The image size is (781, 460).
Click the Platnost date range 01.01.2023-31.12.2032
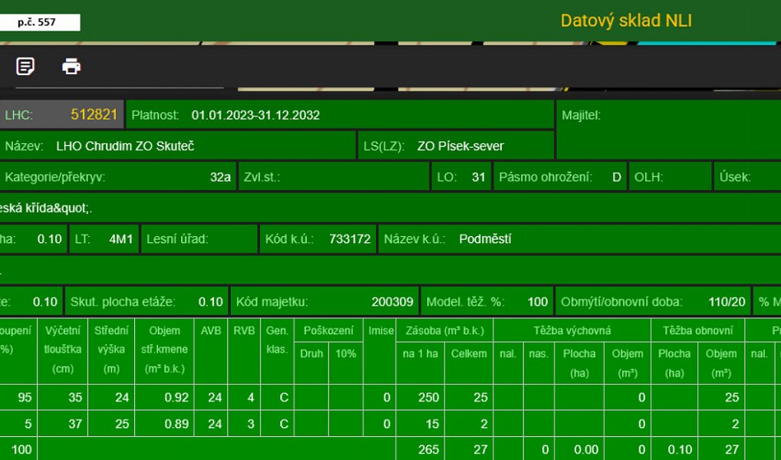pos(255,116)
